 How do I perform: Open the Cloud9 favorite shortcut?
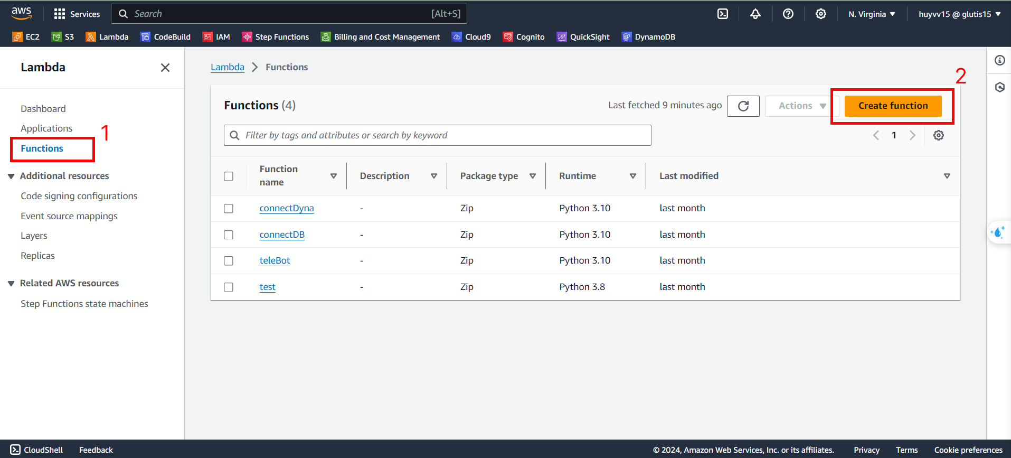[x=471, y=37]
